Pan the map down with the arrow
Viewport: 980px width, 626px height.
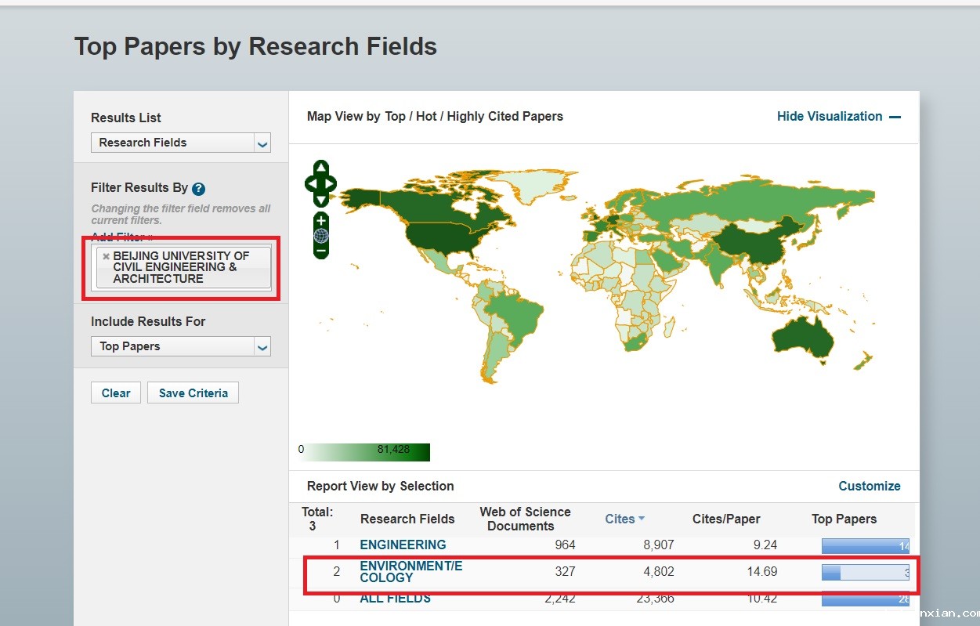tap(320, 199)
